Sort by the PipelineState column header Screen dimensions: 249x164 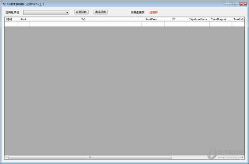click(x=198, y=19)
